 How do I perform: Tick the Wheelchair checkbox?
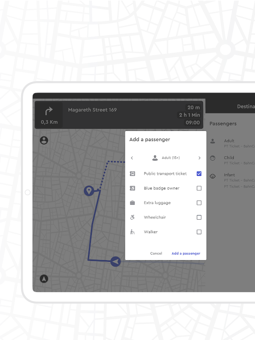[199, 217]
